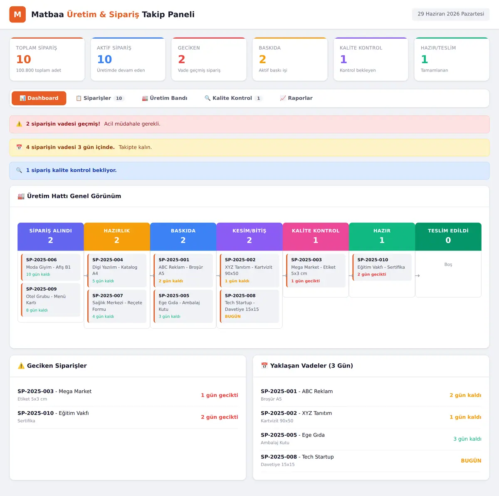Open order card SP-2025-007 Sağlık Merkezi
This screenshot has height=496, width=499.
click(117, 306)
